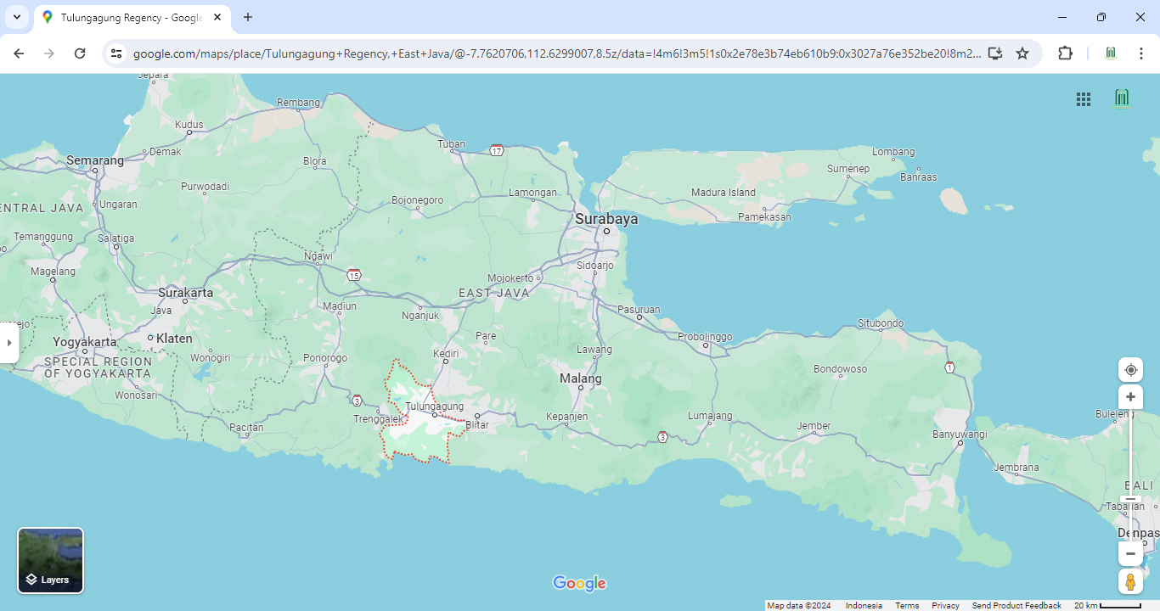Close the Tulungagung Regency tab
The height and width of the screenshot is (611, 1160).
(x=217, y=17)
